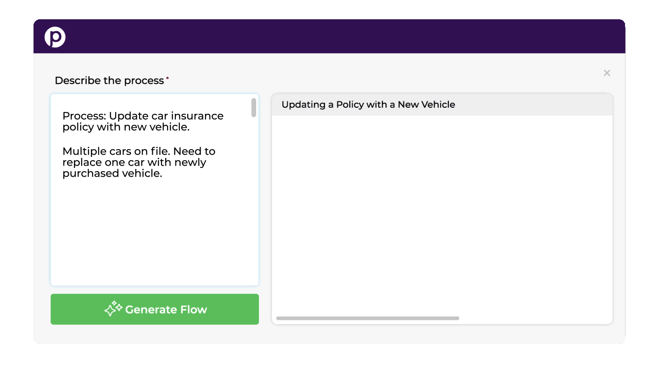
Task: Click the "Describe the process" label
Action: pyautogui.click(x=109, y=81)
